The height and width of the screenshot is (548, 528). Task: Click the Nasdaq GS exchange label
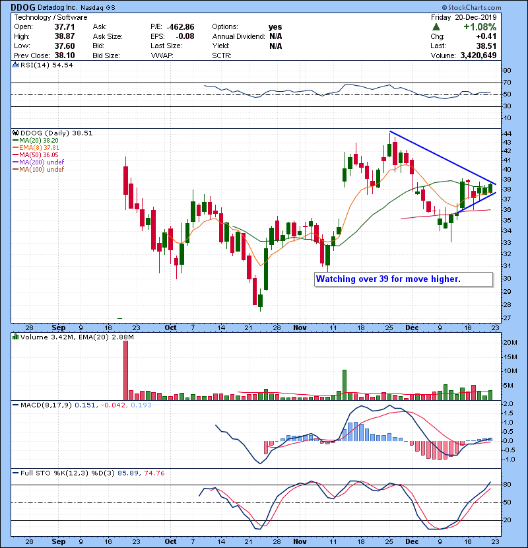pyautogui.click(x=98, y=7)
